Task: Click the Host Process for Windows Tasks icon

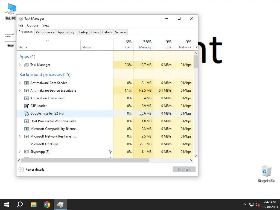Action: point(27,121)
